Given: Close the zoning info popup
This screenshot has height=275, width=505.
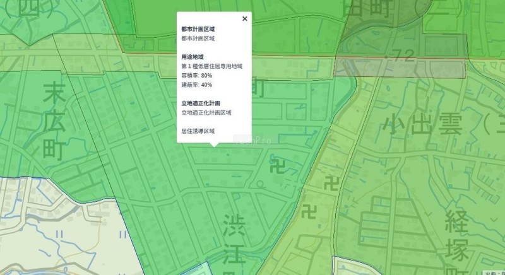Looking at the screenshot, I should (x=244, y=19).
